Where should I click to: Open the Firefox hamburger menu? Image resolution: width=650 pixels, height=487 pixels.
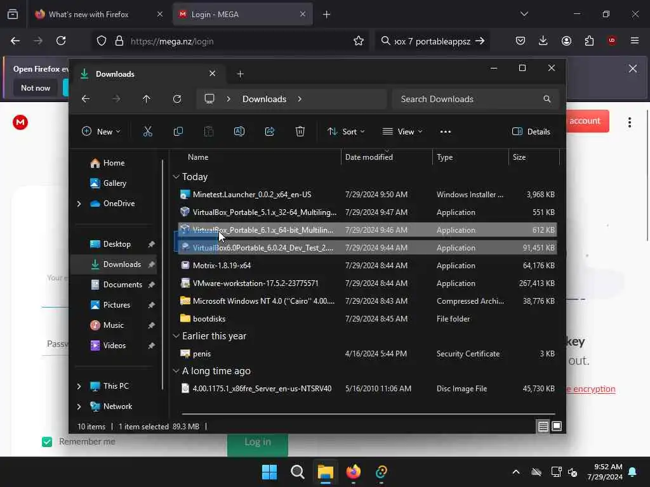635,41
